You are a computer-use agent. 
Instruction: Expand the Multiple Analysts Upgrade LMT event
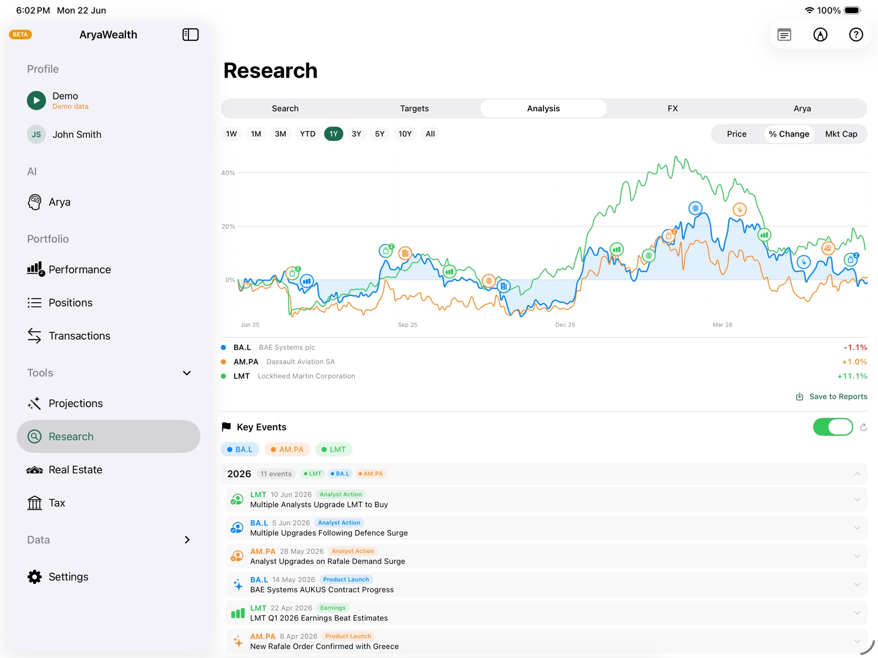pyautogui.click(x=857, y=500)
